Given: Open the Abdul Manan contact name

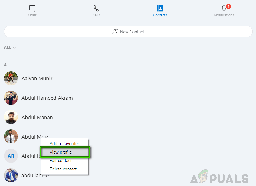Looking at the screenshot, I should click(37, 118).
